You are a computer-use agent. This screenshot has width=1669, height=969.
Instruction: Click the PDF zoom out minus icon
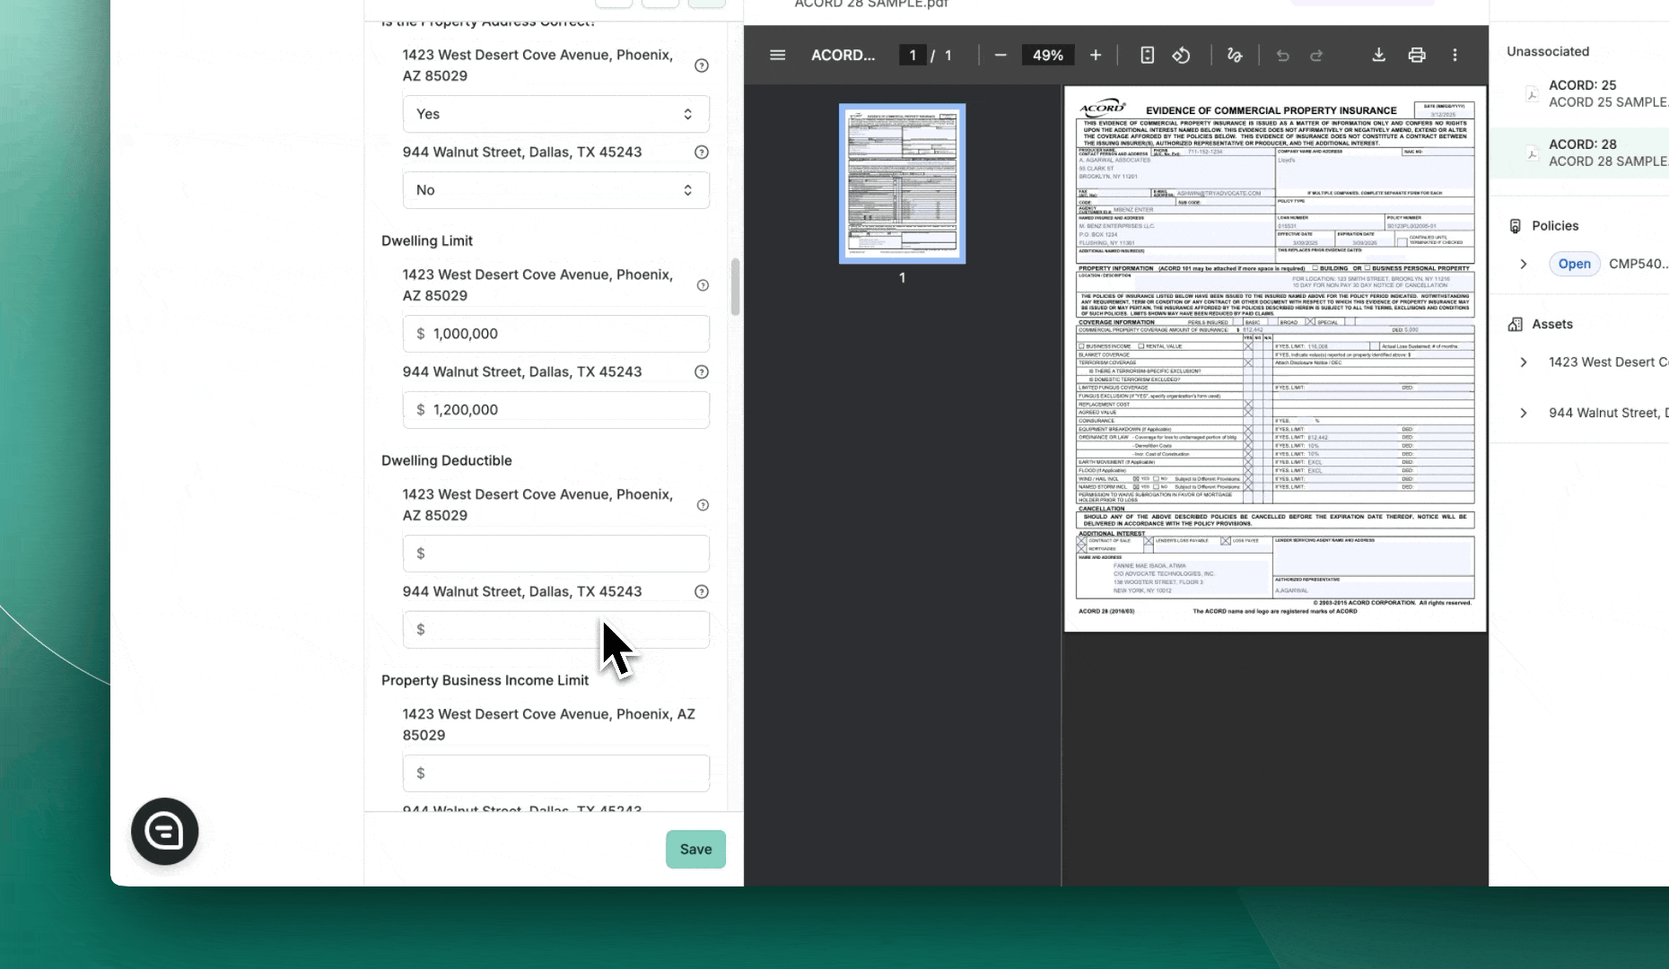click(x=1001, y=56)
